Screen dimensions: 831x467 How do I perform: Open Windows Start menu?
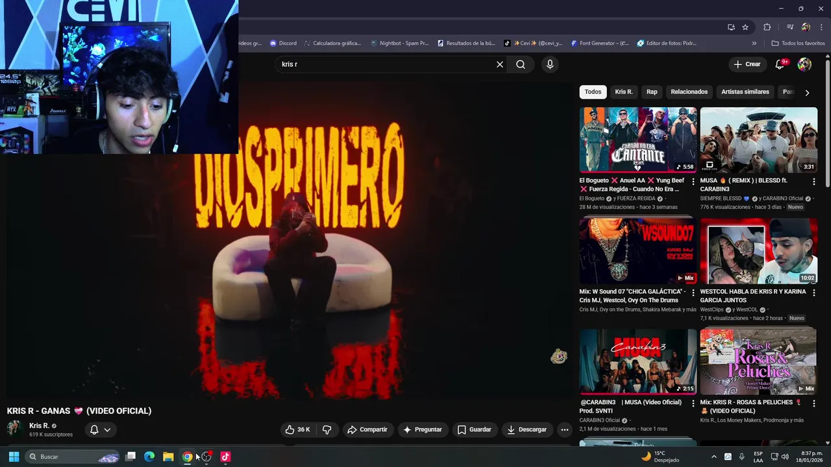14,457
